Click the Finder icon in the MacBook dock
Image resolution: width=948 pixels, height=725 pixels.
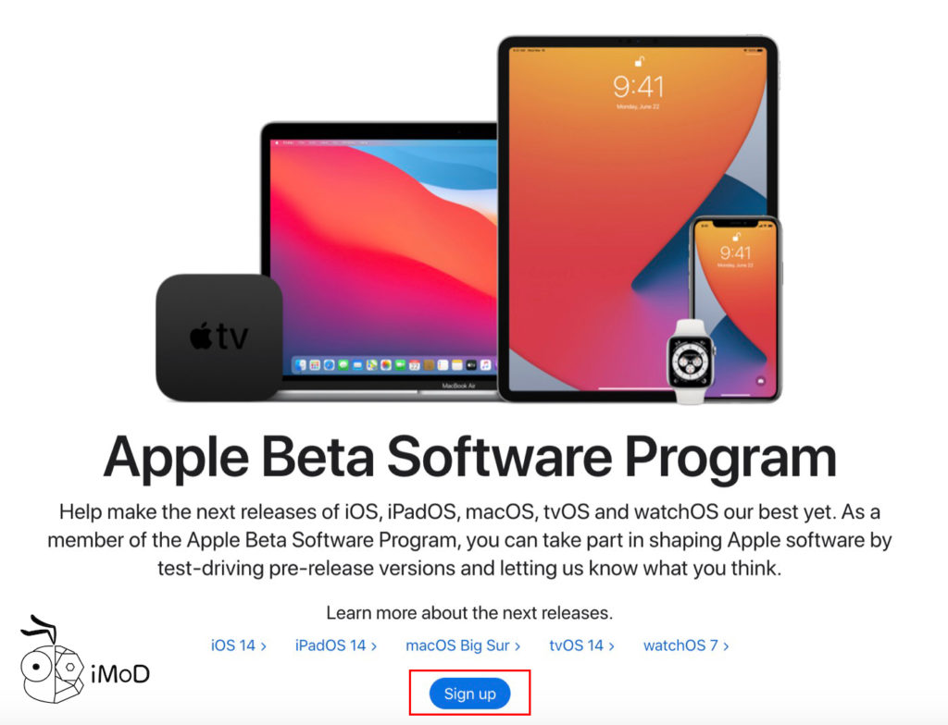coord(301,365)
